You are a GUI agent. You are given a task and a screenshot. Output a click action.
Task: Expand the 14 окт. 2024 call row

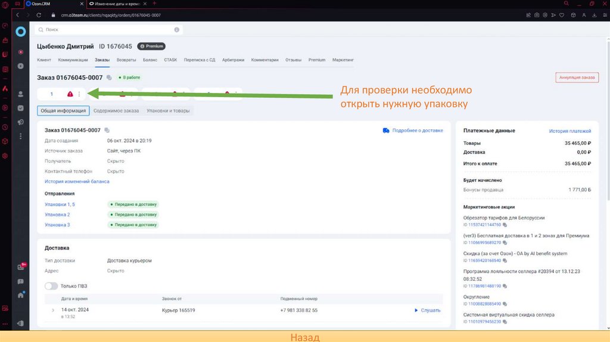point(53,310)
